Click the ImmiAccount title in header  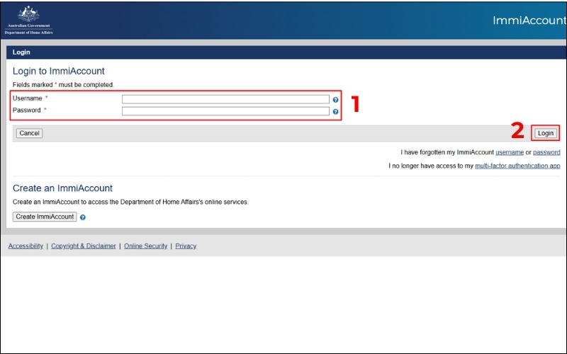coord(529,21)
